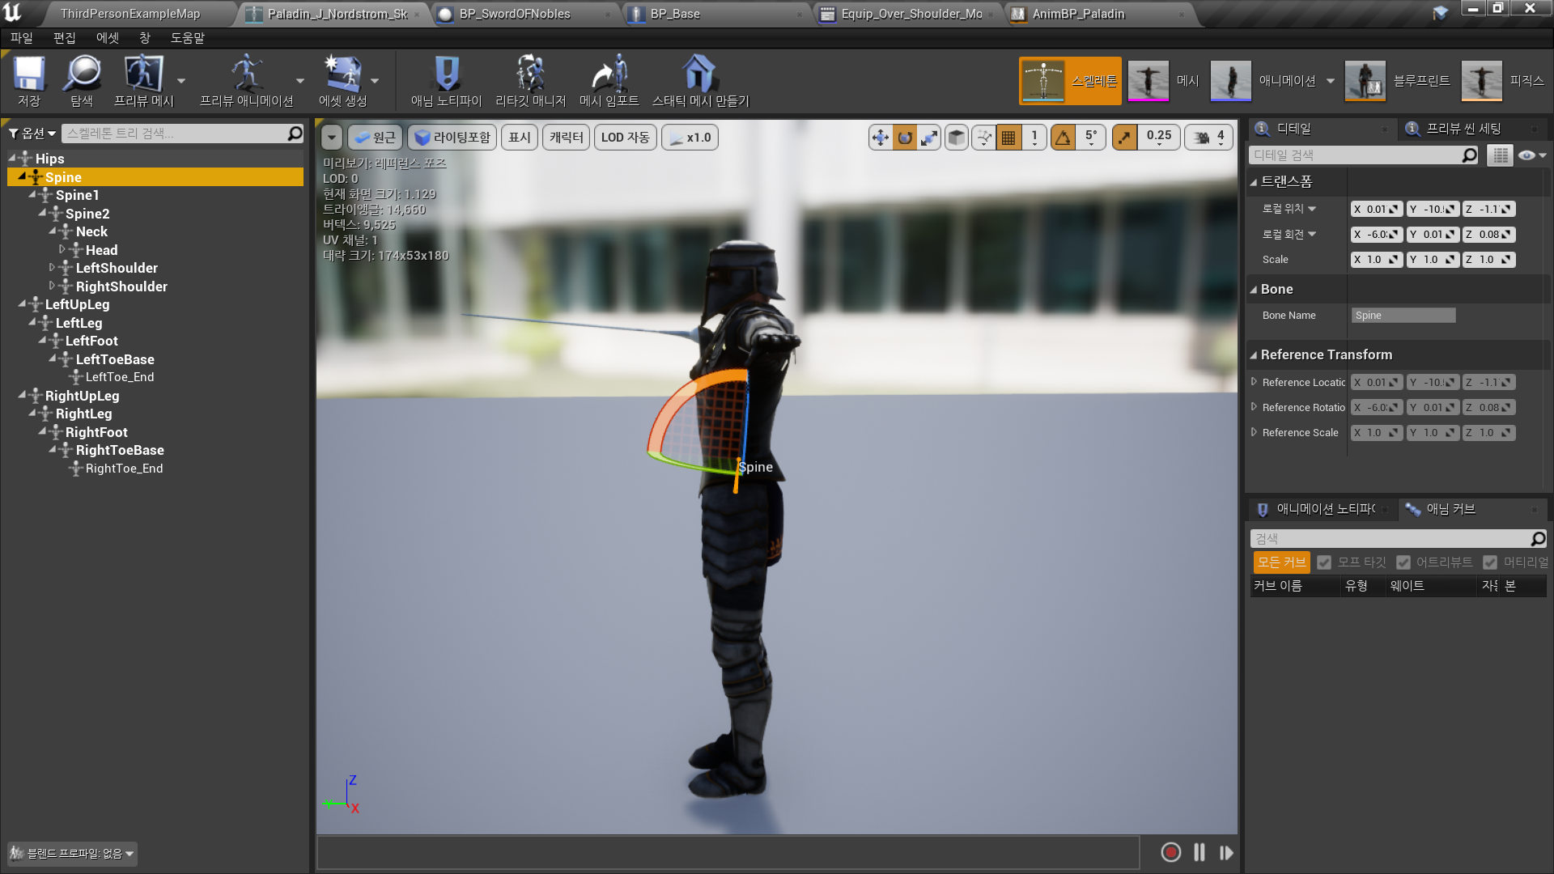Switch to the AnimBP_Paladin tab
This screenshot has width=1554, height=874.
point(1077,14)
